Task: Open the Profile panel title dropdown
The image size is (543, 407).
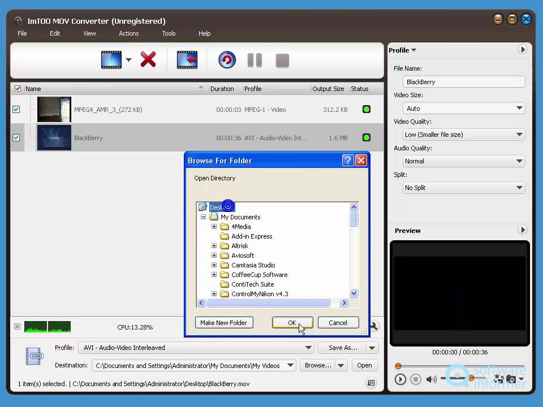Action: click(402, 50)
